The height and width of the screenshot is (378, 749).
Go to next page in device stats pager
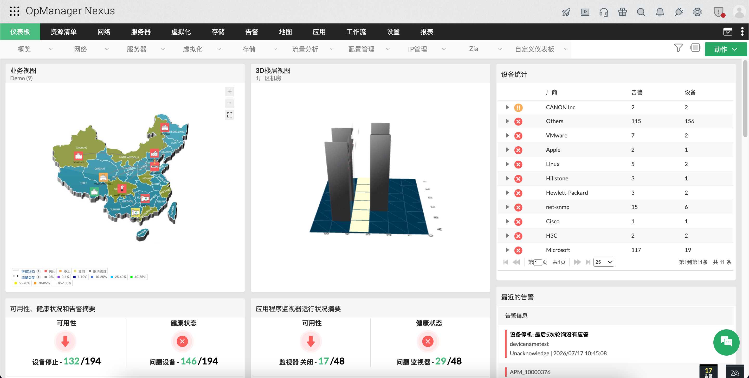click(577, 262)
